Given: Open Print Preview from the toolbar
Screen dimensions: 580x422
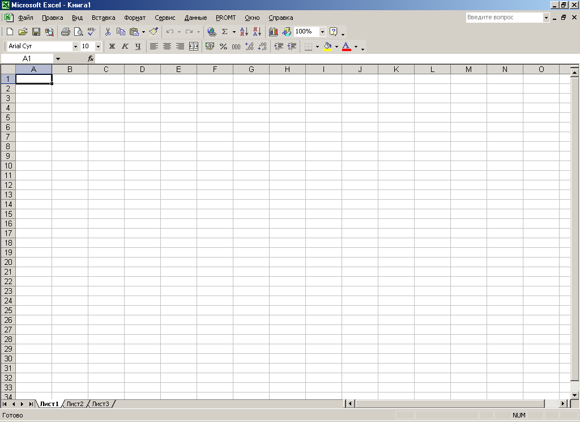Looking at the screenshot, I should point(78,32).
